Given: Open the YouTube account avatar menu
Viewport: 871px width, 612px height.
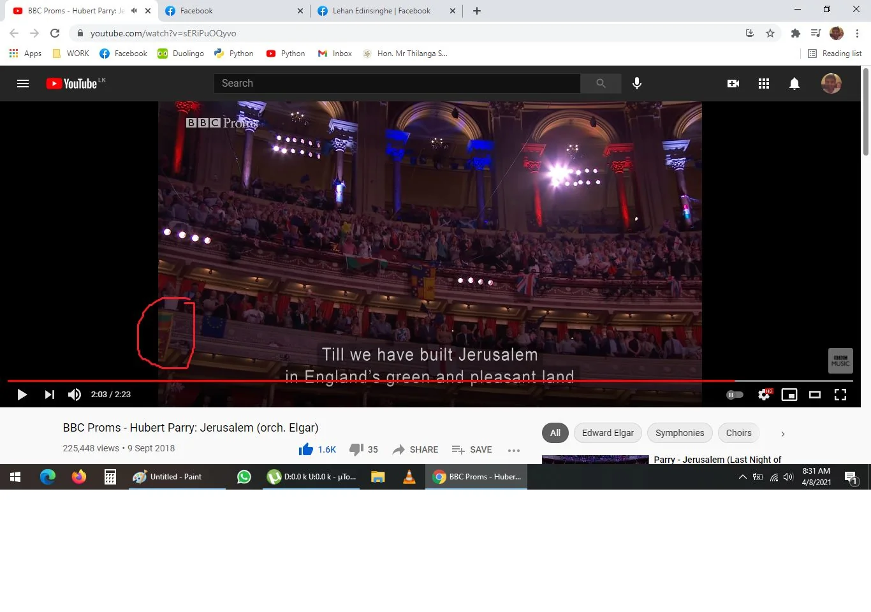Looking at the screenshot, I should pos(831,84).
